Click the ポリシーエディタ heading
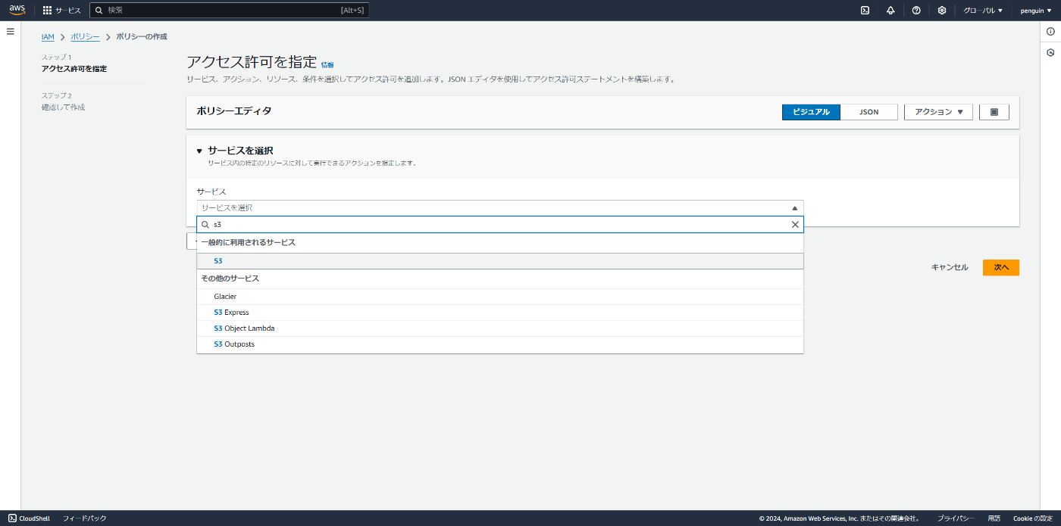Screen dimensions: 1061x526 233,111
